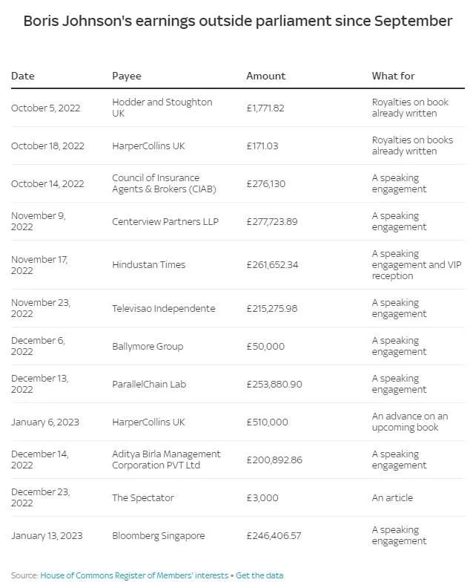Click the £510,000 advance amount
The image size is (473, 588).
(268, 422)
